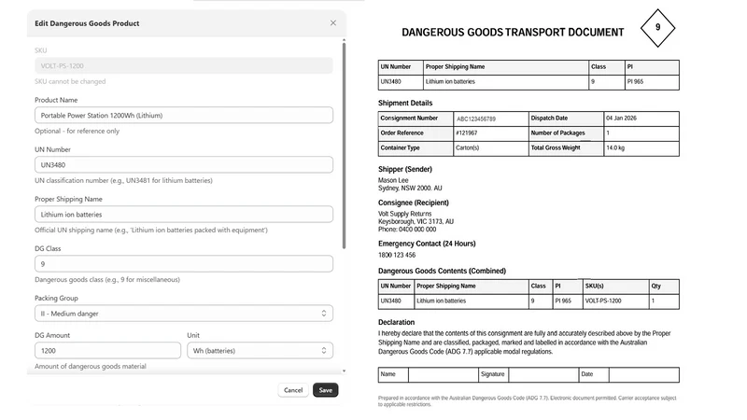The width and height of the screenshot is (747, 420).
Task: Focus the UN Number field containing UN3480
Action: (183, 165)
